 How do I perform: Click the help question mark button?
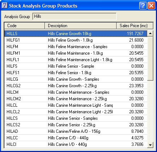pyautogui.click(x=143, y=5)
